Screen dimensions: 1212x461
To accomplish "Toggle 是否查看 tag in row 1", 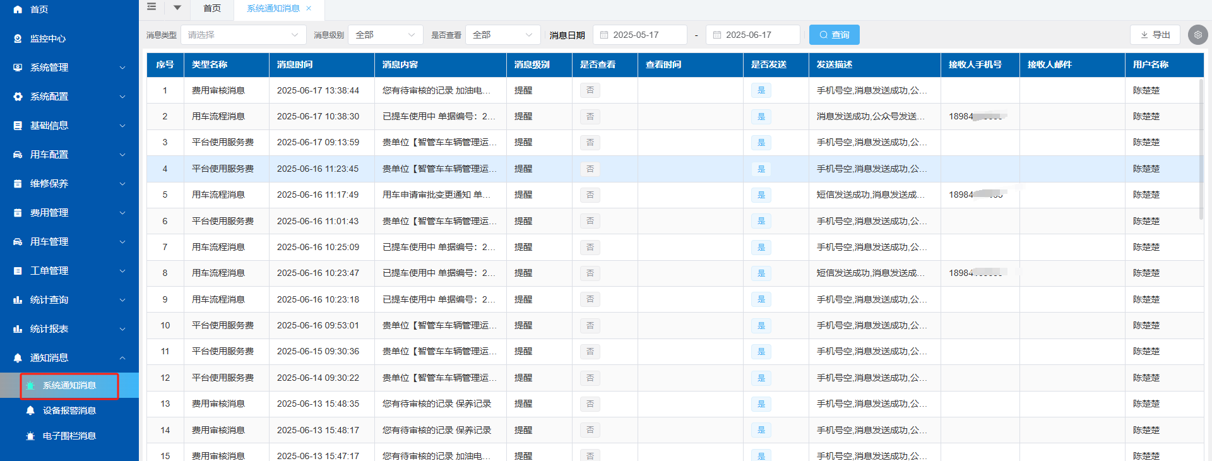I will click(x=590, y=90).
